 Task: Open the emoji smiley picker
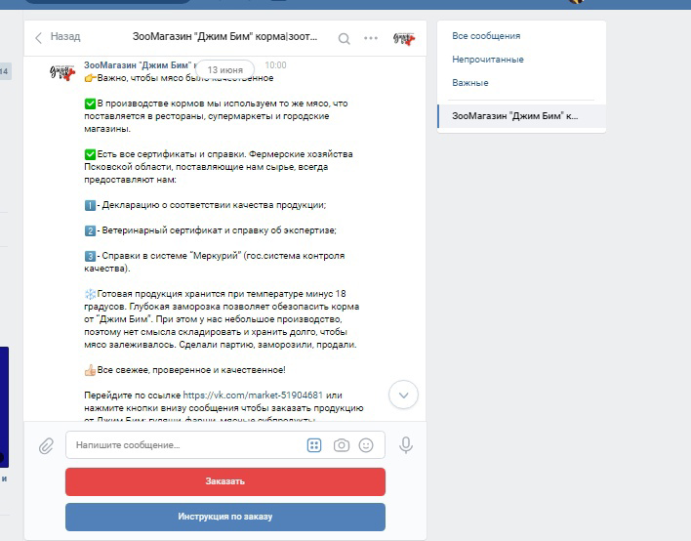(x=366, y=445)
